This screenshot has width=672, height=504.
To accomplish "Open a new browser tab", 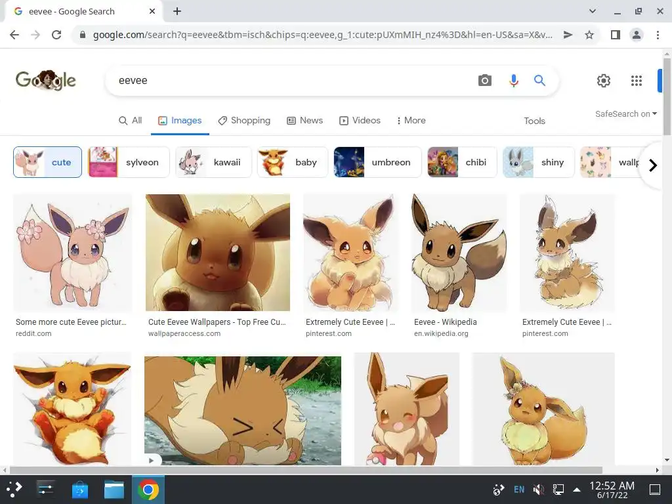I will [x=177, y=11].
